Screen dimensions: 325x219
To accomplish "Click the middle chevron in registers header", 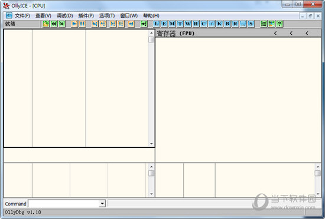I will tap(291, 33).
